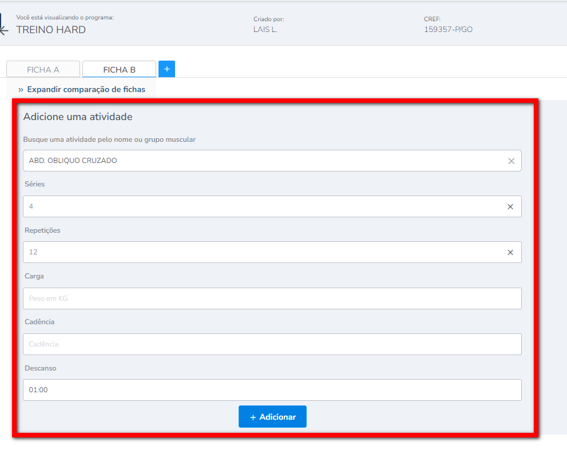Click the creator name LAIS L.
Viewport: 567px width, 450px height.
265,29
